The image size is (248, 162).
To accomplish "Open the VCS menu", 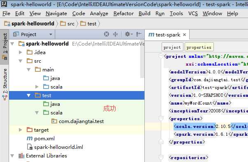I will (193, 14).
